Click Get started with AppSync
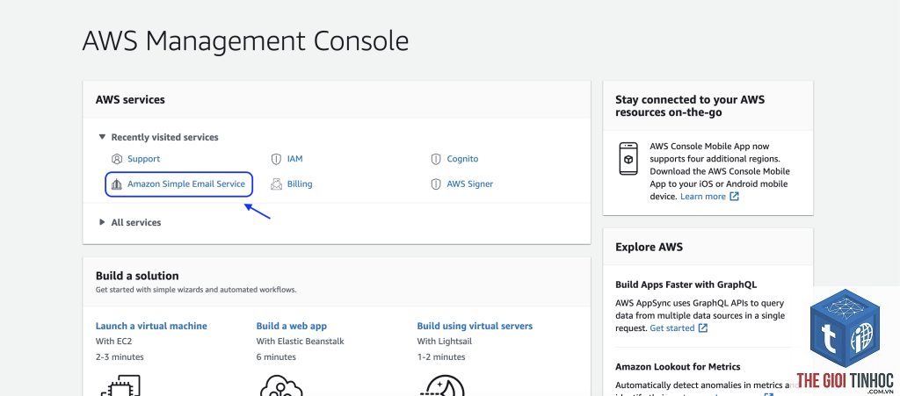This screenshot has width=900, height=396. pos(672,328)
